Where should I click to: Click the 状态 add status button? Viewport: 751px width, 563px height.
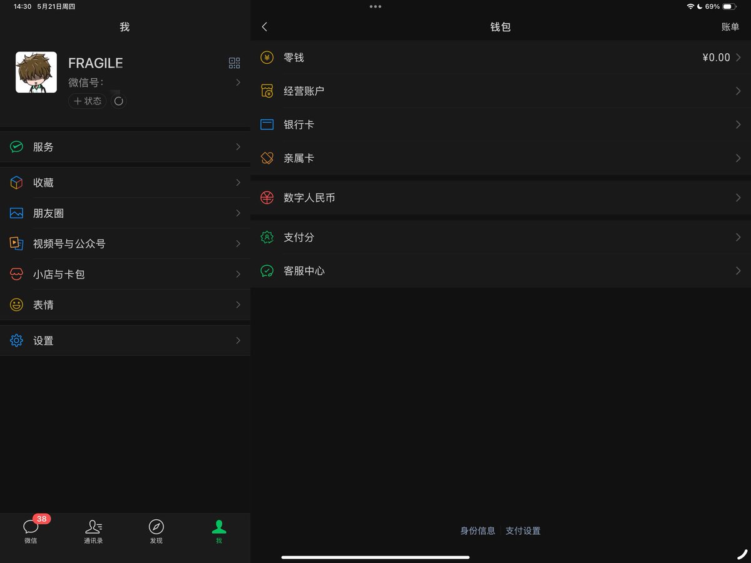[88, 101]
